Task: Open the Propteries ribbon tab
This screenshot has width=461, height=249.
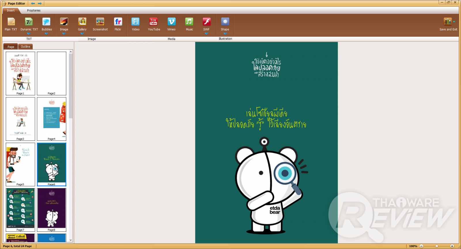Action: point(34,11)
